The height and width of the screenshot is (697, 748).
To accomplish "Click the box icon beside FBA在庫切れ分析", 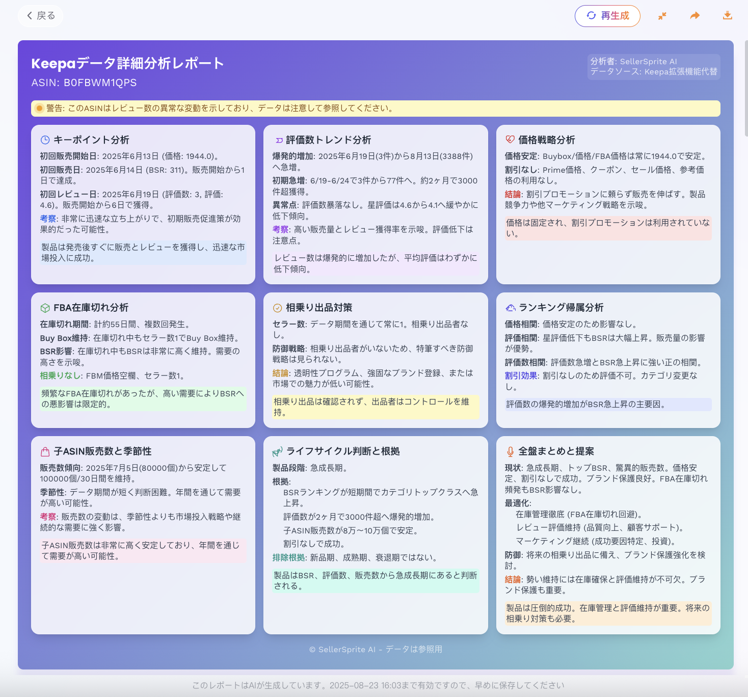I will pos(45,308).
